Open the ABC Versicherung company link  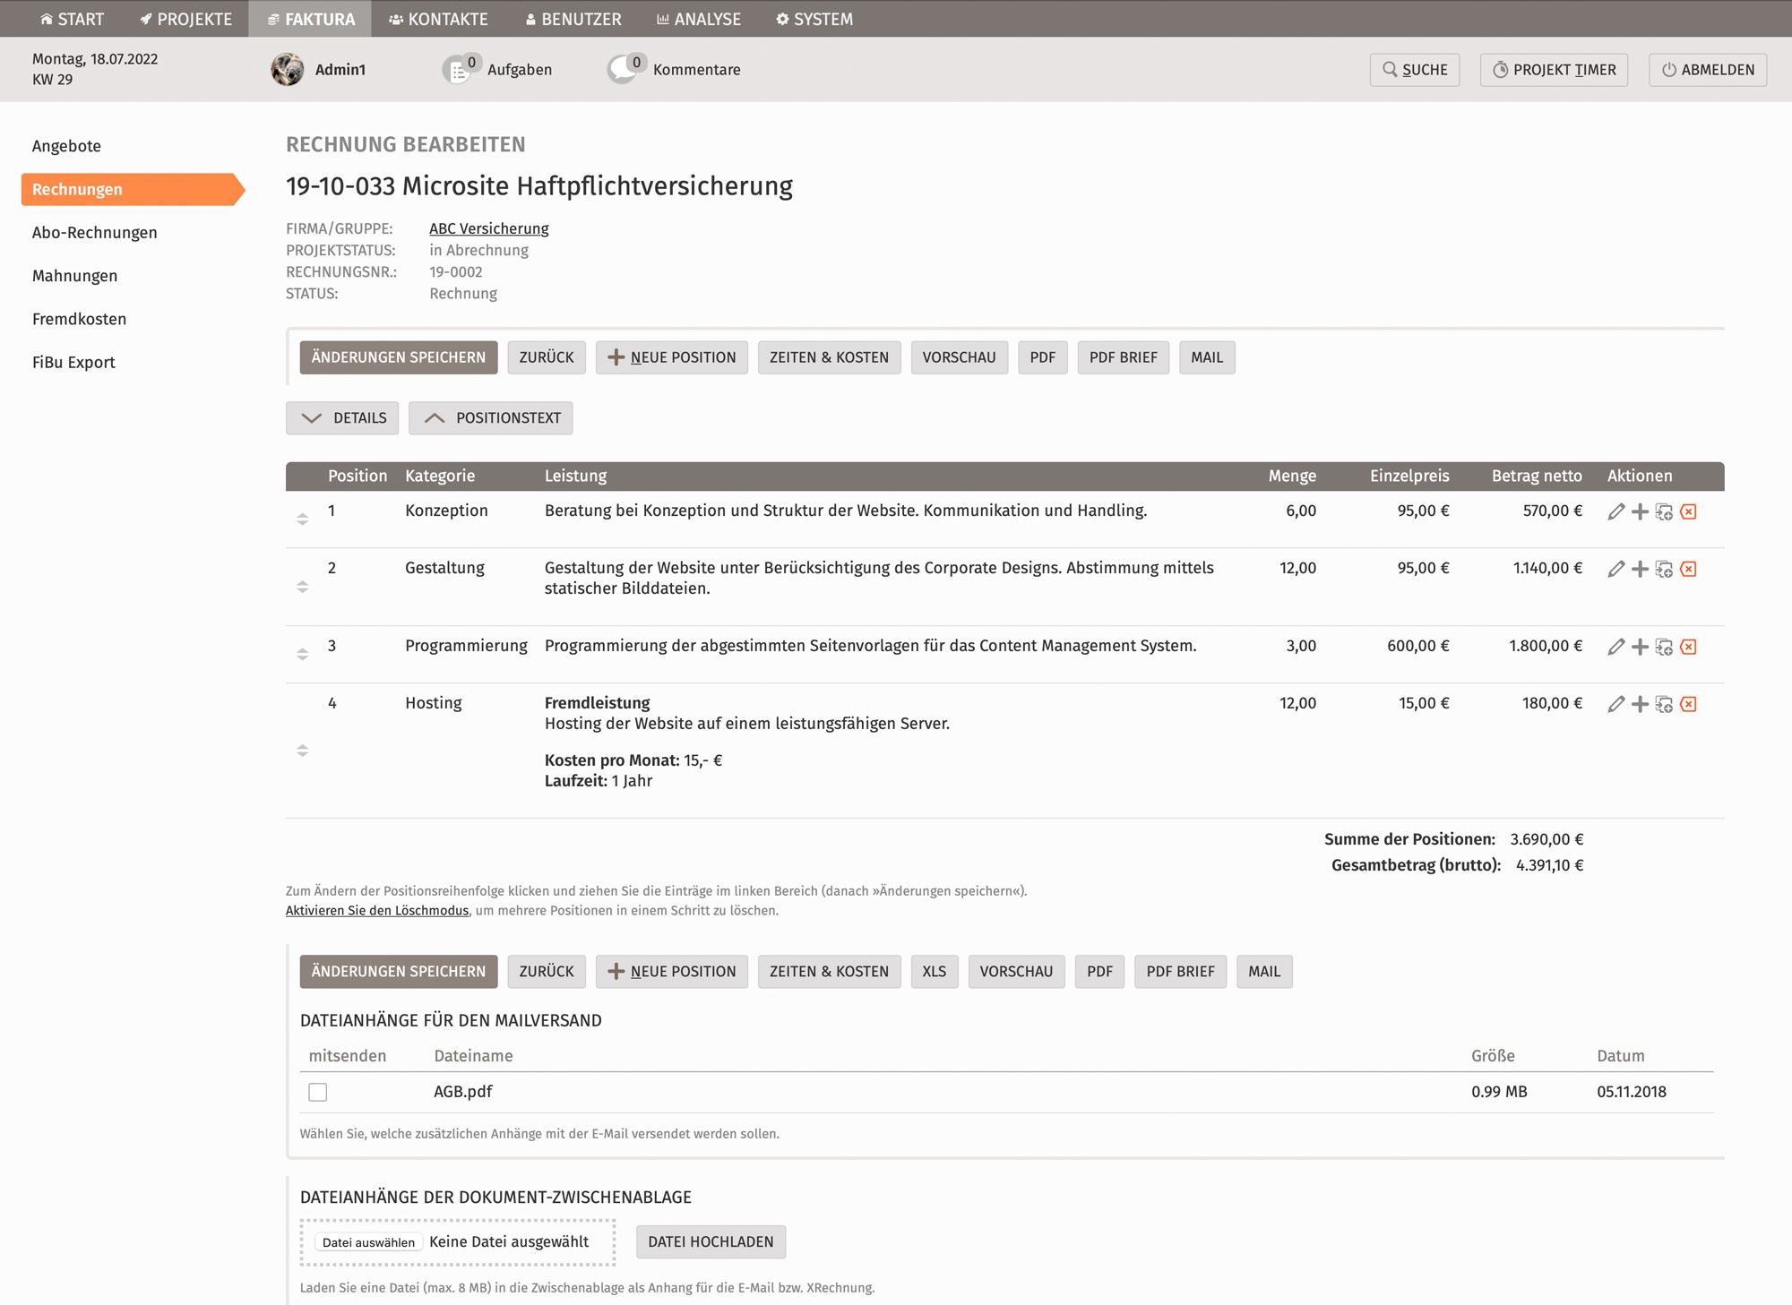[488, 228]
